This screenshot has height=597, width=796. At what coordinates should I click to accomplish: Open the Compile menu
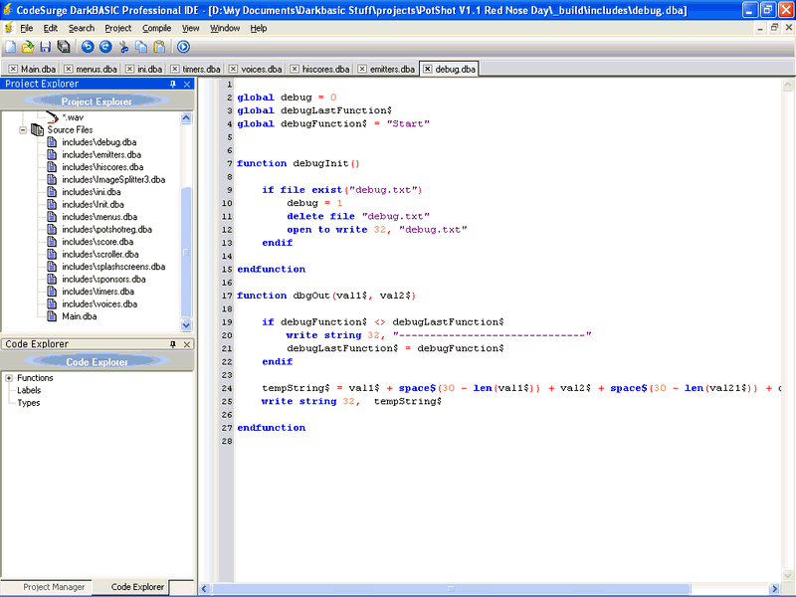click(156, 28)
